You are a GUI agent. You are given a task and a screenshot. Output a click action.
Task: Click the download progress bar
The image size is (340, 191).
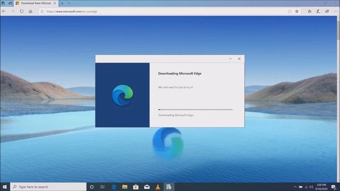[195, 110]
